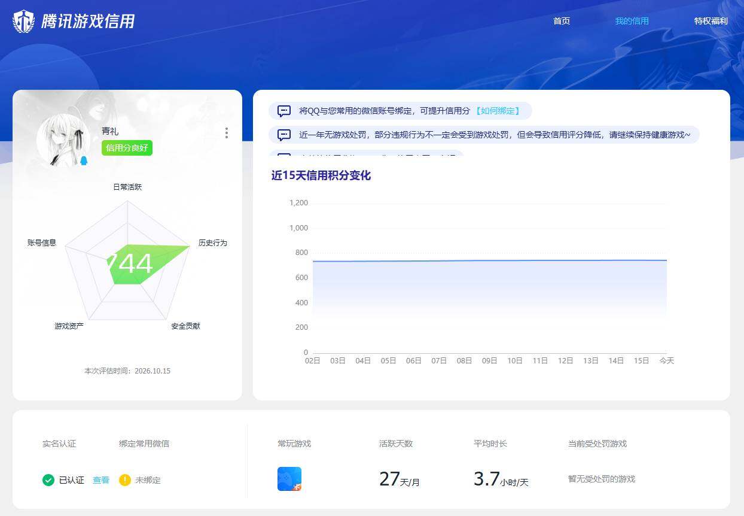
Task: Click the green verified checkmark icon
Action: pyautogui.click(x=48, y=480)
